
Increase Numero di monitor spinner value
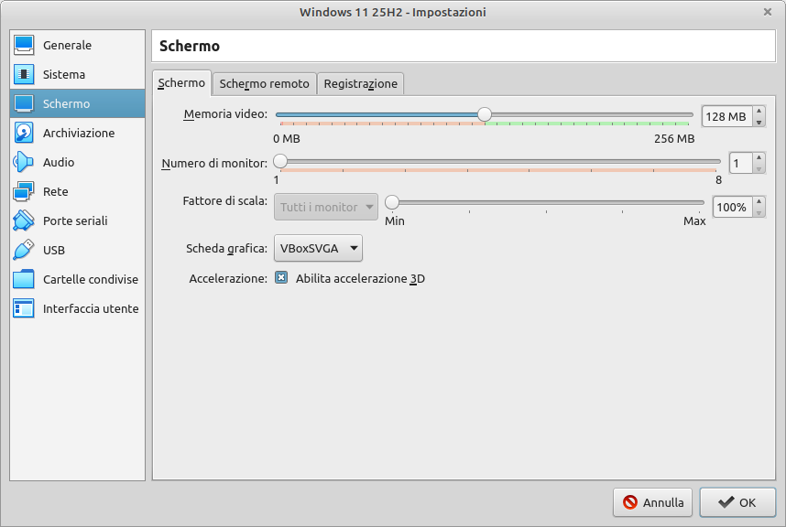click(x=759, y=158)
